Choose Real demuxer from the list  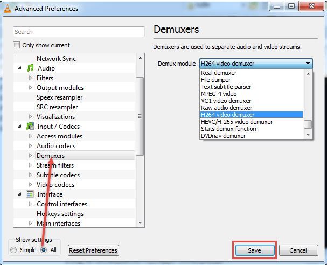click(x=252, y=73)
